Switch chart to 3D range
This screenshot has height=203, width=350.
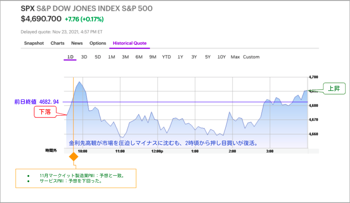84,57
